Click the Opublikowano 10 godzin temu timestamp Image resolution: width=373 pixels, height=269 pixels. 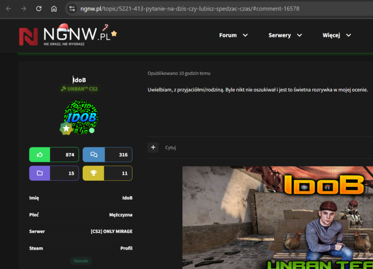pos(179,73)
